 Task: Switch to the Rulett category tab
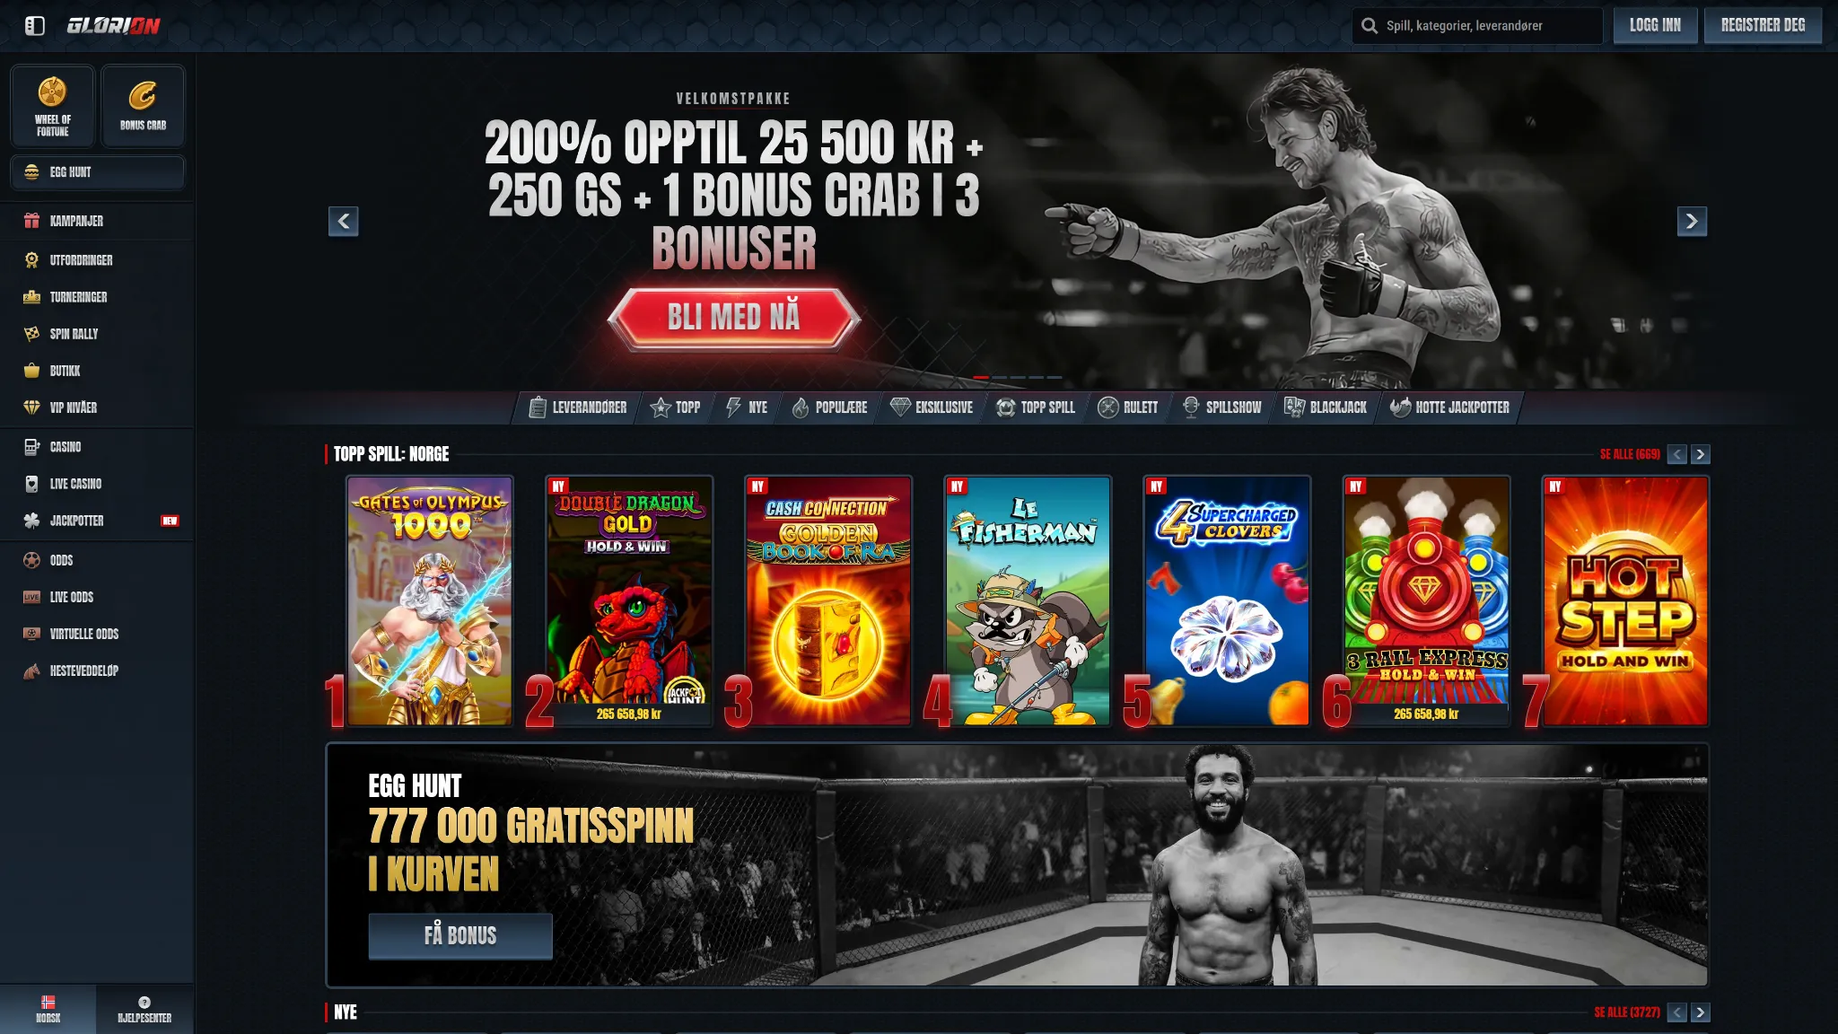tap(1128, 407)
